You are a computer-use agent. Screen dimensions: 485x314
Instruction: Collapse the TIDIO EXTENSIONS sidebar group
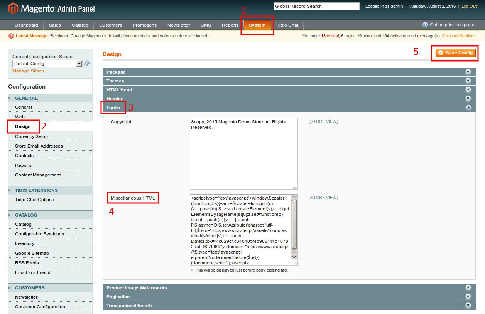[50, 190]
